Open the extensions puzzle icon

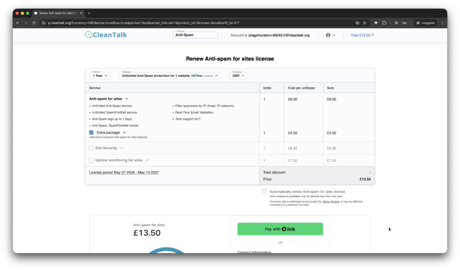[385, 23]
